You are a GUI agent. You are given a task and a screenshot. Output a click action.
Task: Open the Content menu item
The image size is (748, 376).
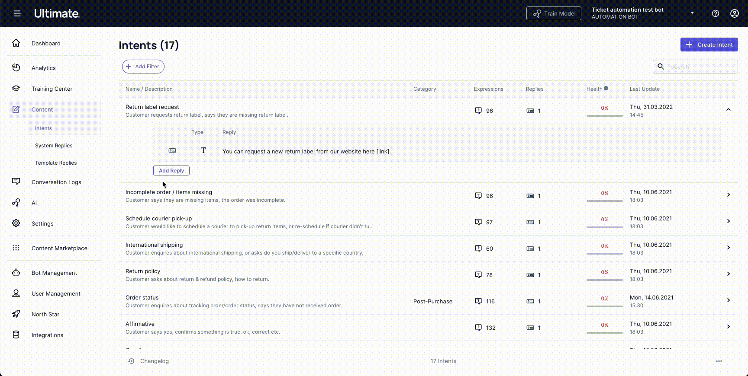click(54, 109)
